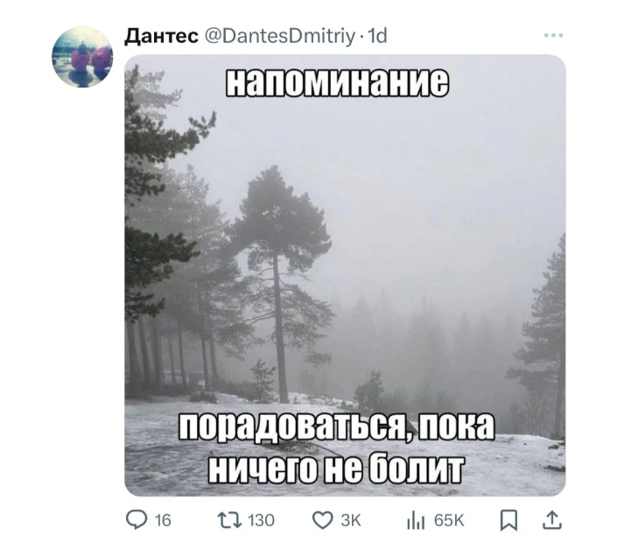Click the порадоваться, пока caption line
Viewport: 631px width, 556px height.
point(336,427)
